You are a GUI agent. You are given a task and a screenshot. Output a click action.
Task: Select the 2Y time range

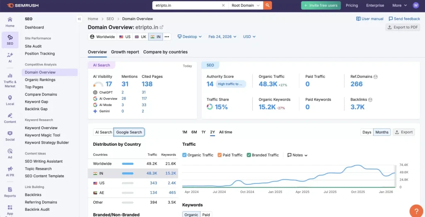tap(212, 132)
